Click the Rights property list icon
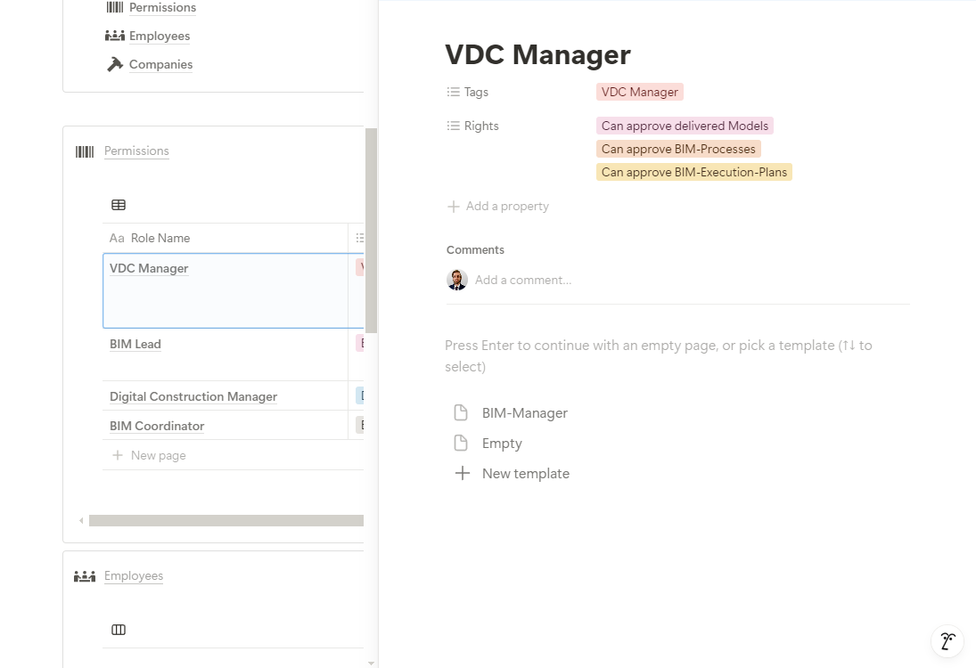The height and width of the screenshot is (668, 976). click(x=454, y=126)
